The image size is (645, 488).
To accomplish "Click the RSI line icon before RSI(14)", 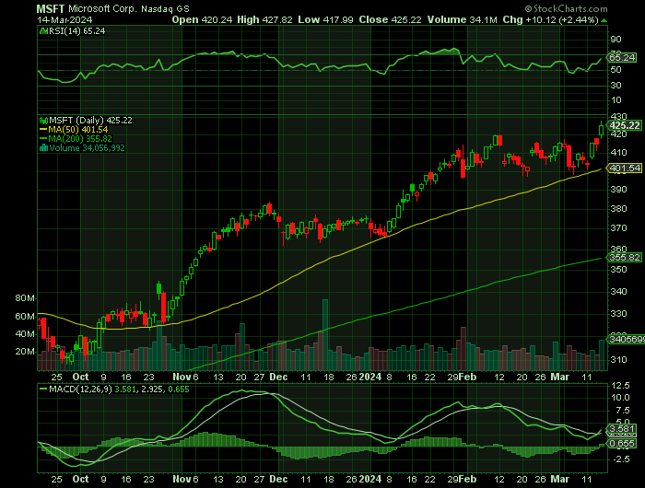I will click(43, 30).
